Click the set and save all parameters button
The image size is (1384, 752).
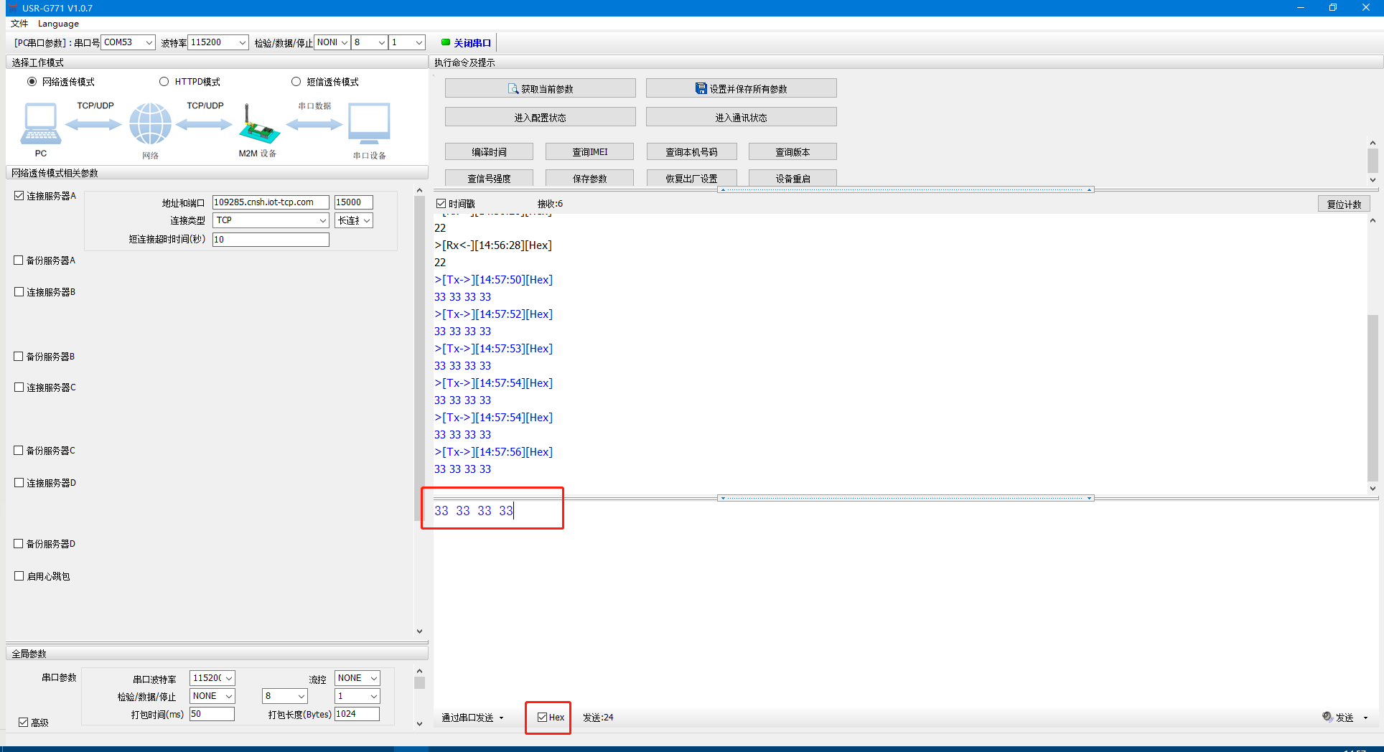741,88
